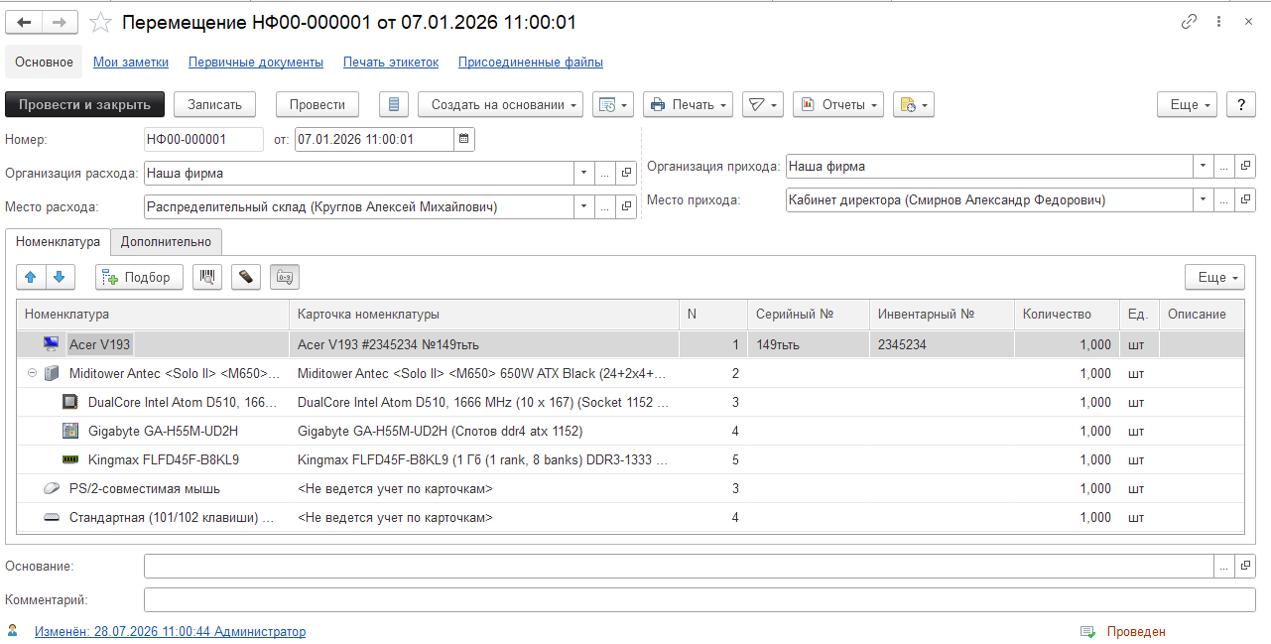
Task: Open the paper-plane icon dropdown after Печать
Action: pos(763,104)
